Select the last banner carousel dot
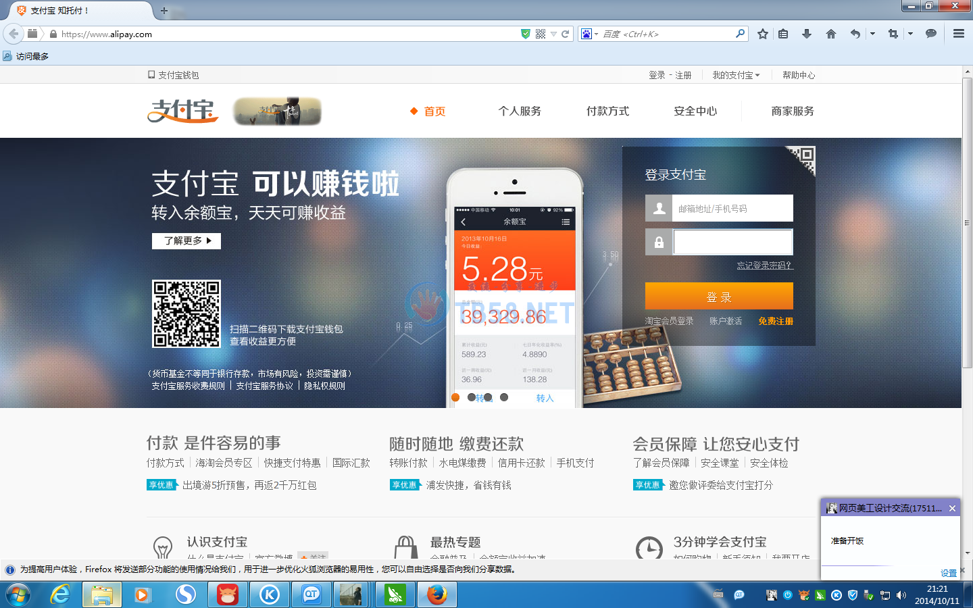Viewport: 973px width, 608px height. 504,397
